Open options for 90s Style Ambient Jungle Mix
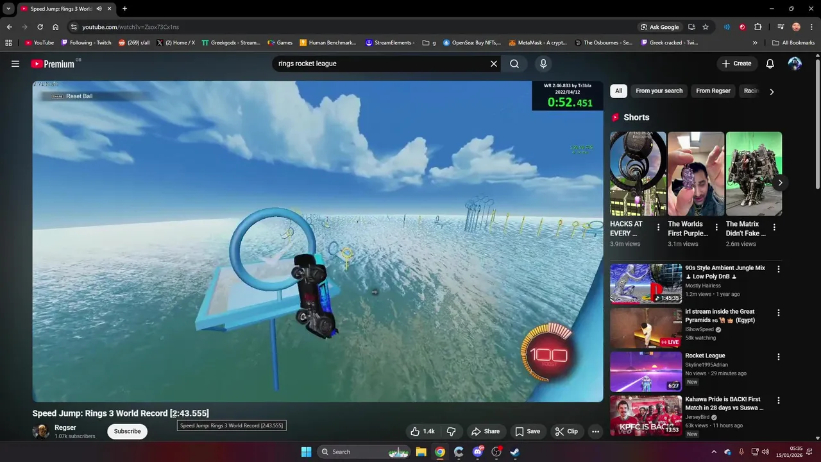The height and width of the screenshot is (462, 821). 779,269
